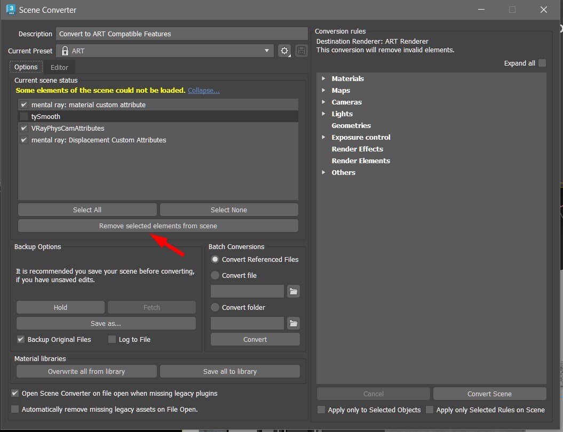Click the Description text field
This screenshot has width=563, height=432.
pyautogui.click(x=181, y=34)
